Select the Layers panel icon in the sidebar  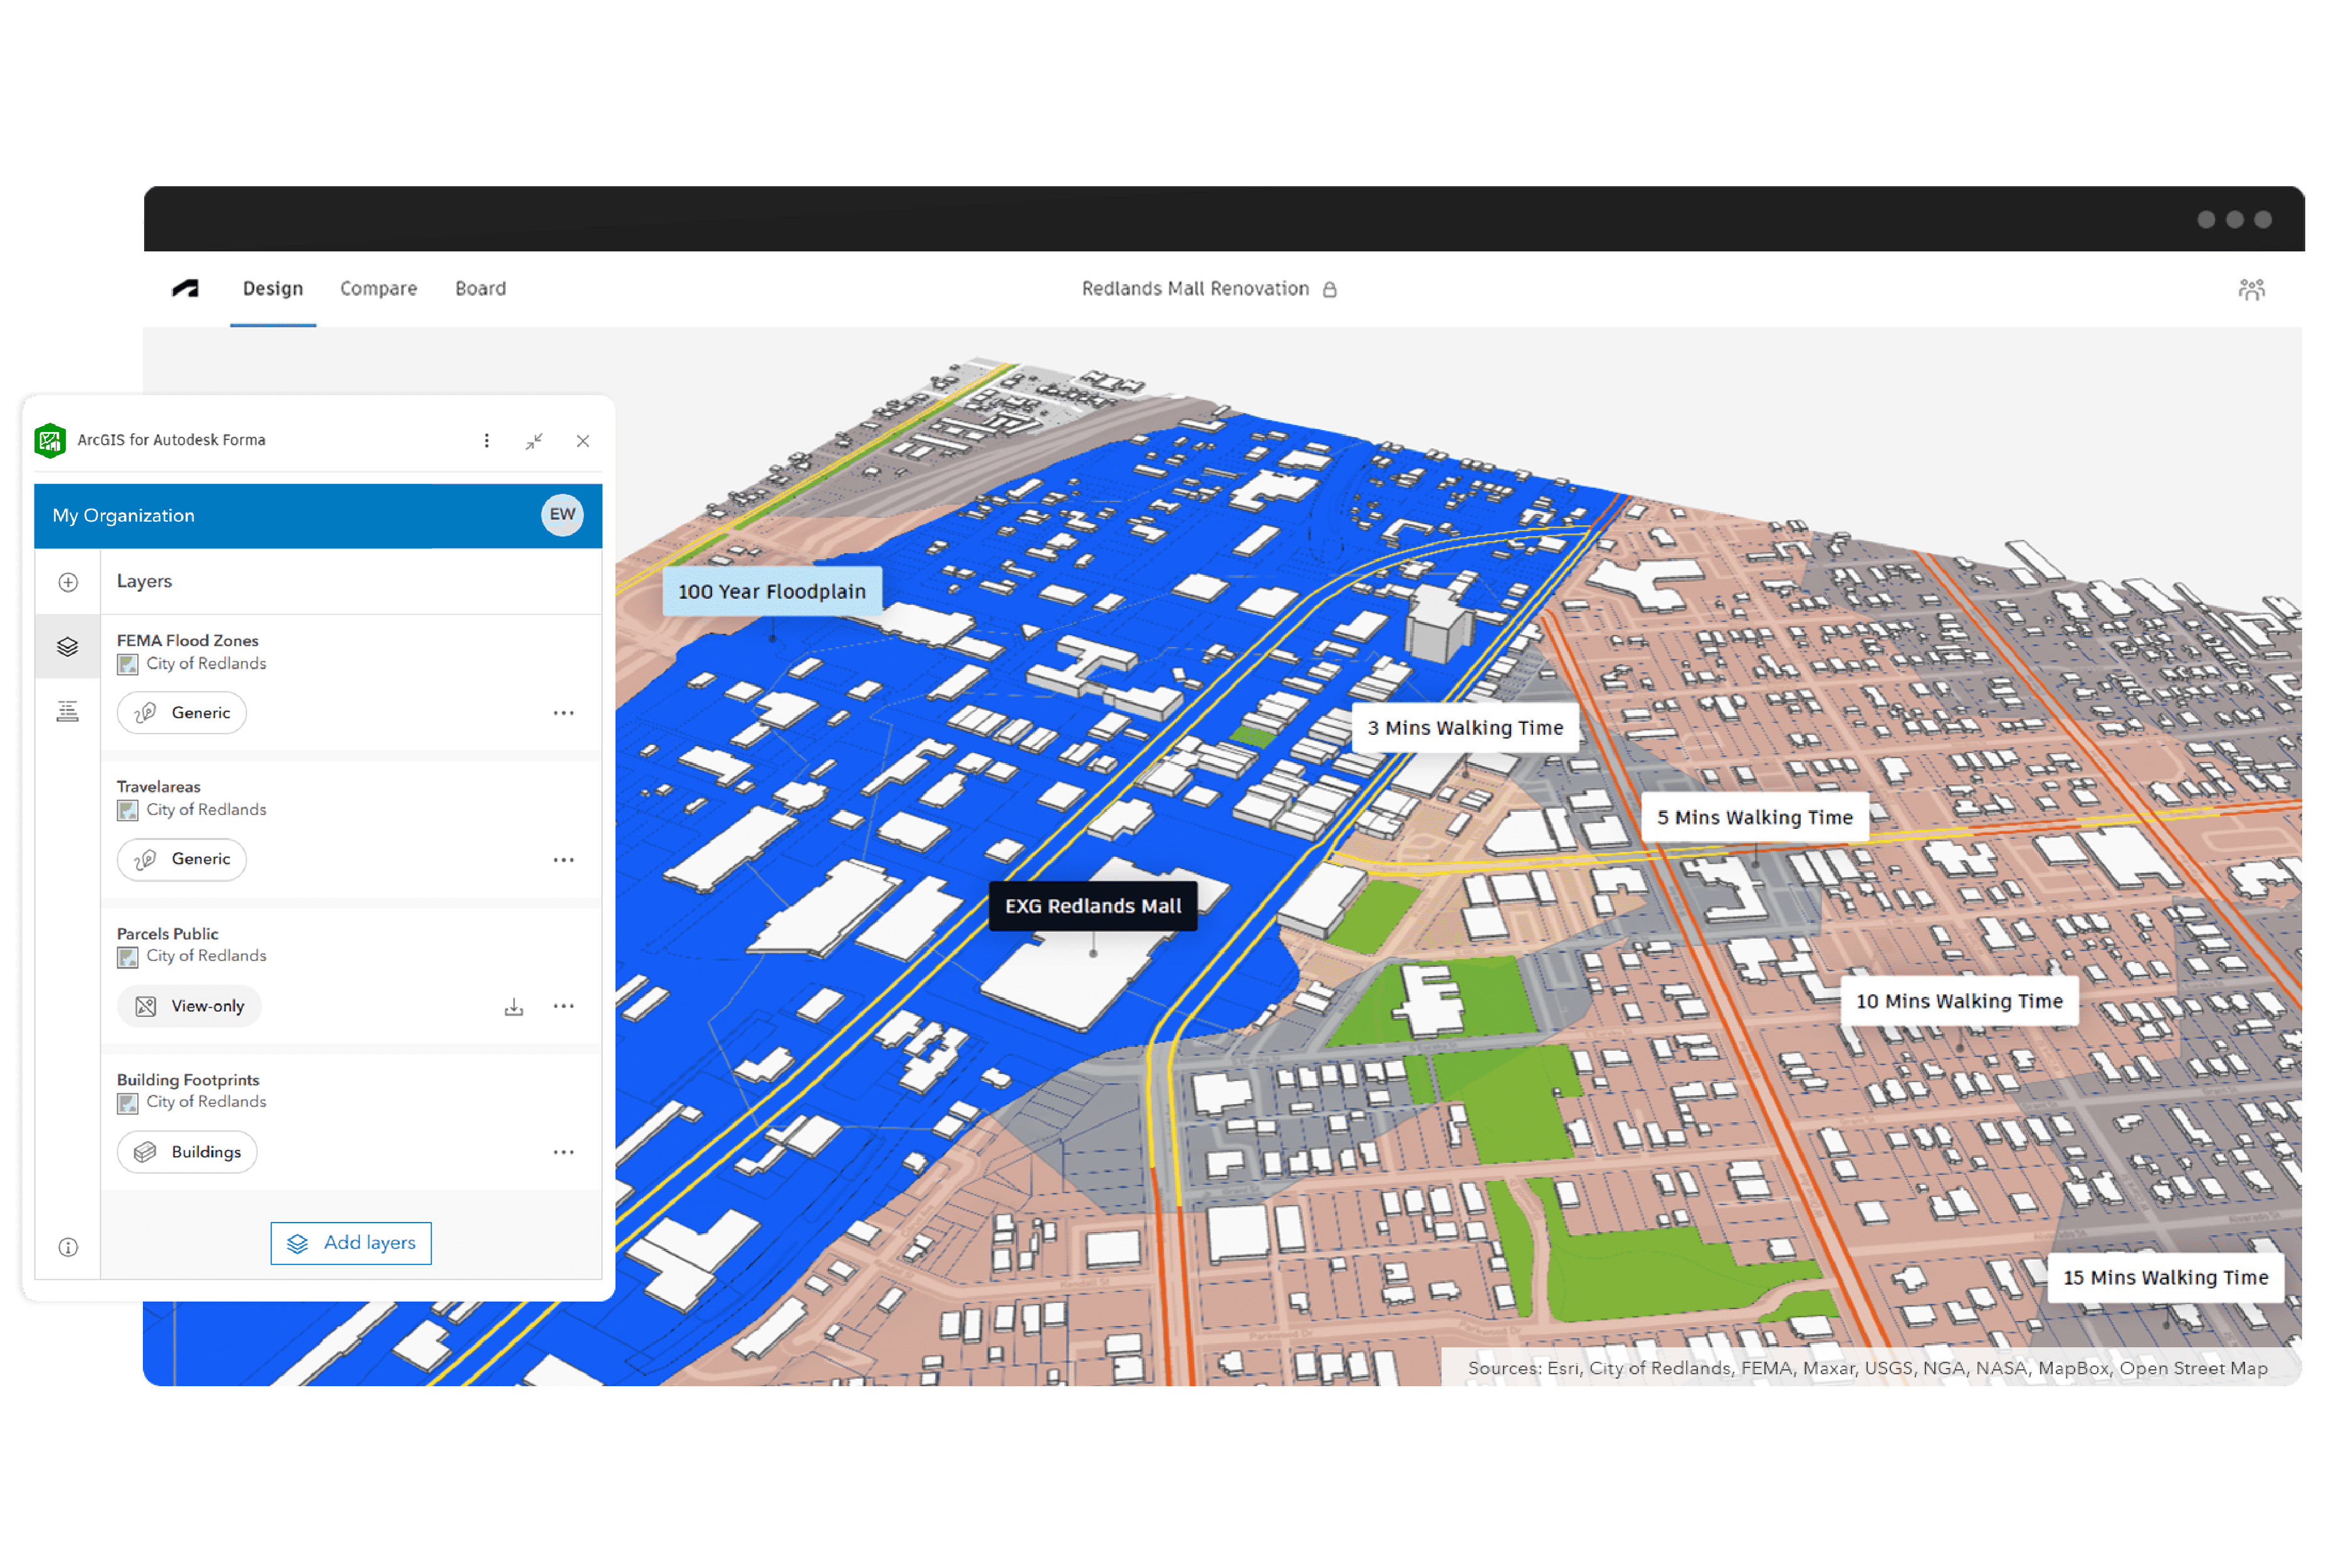(x=67, y=646)
